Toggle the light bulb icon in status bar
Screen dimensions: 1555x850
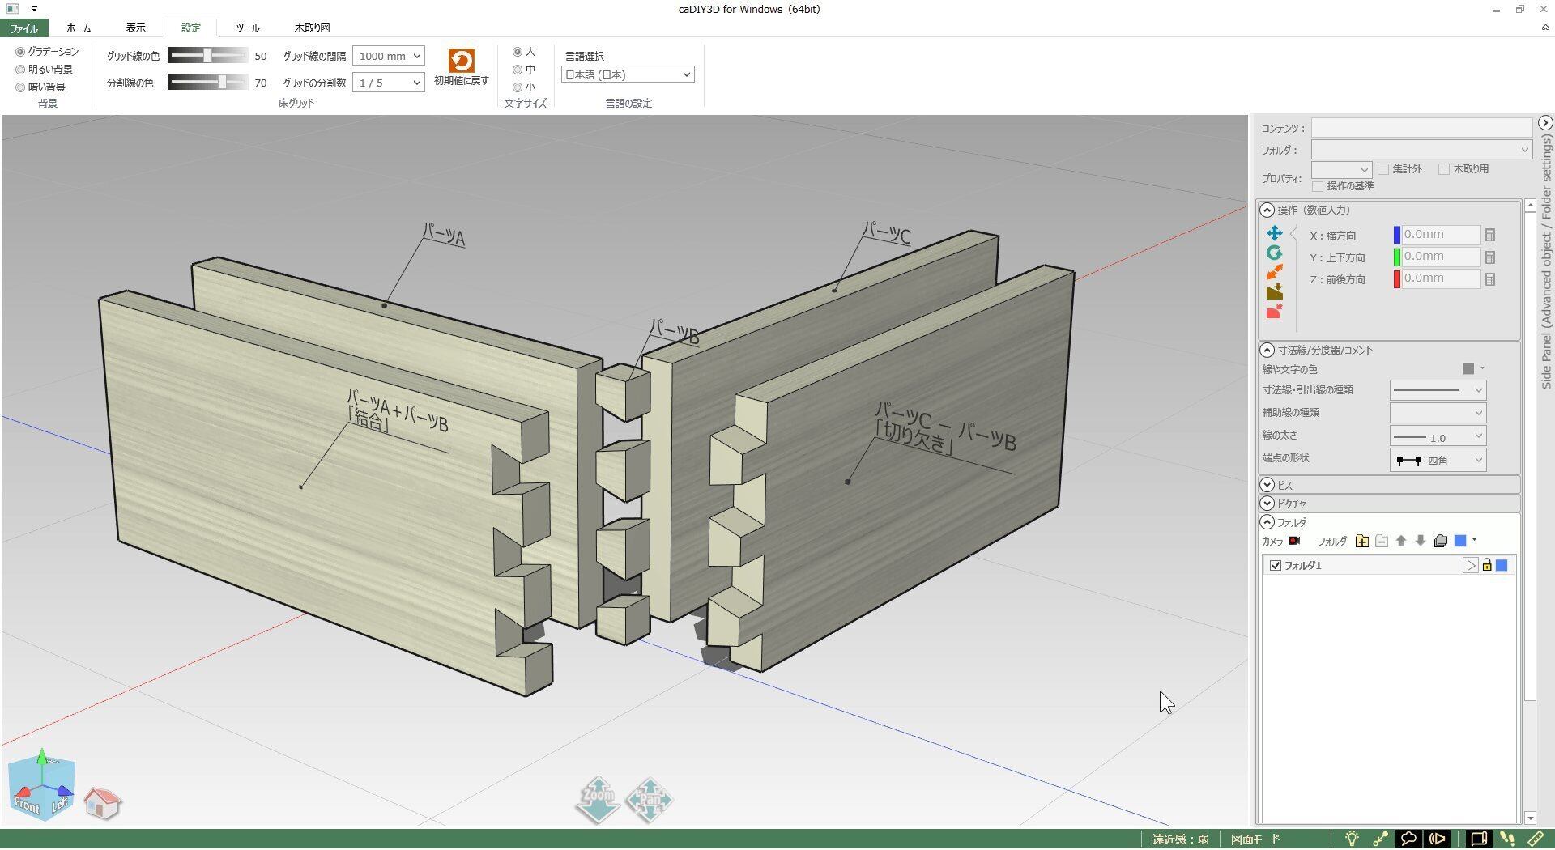(x=1352, y=839)
